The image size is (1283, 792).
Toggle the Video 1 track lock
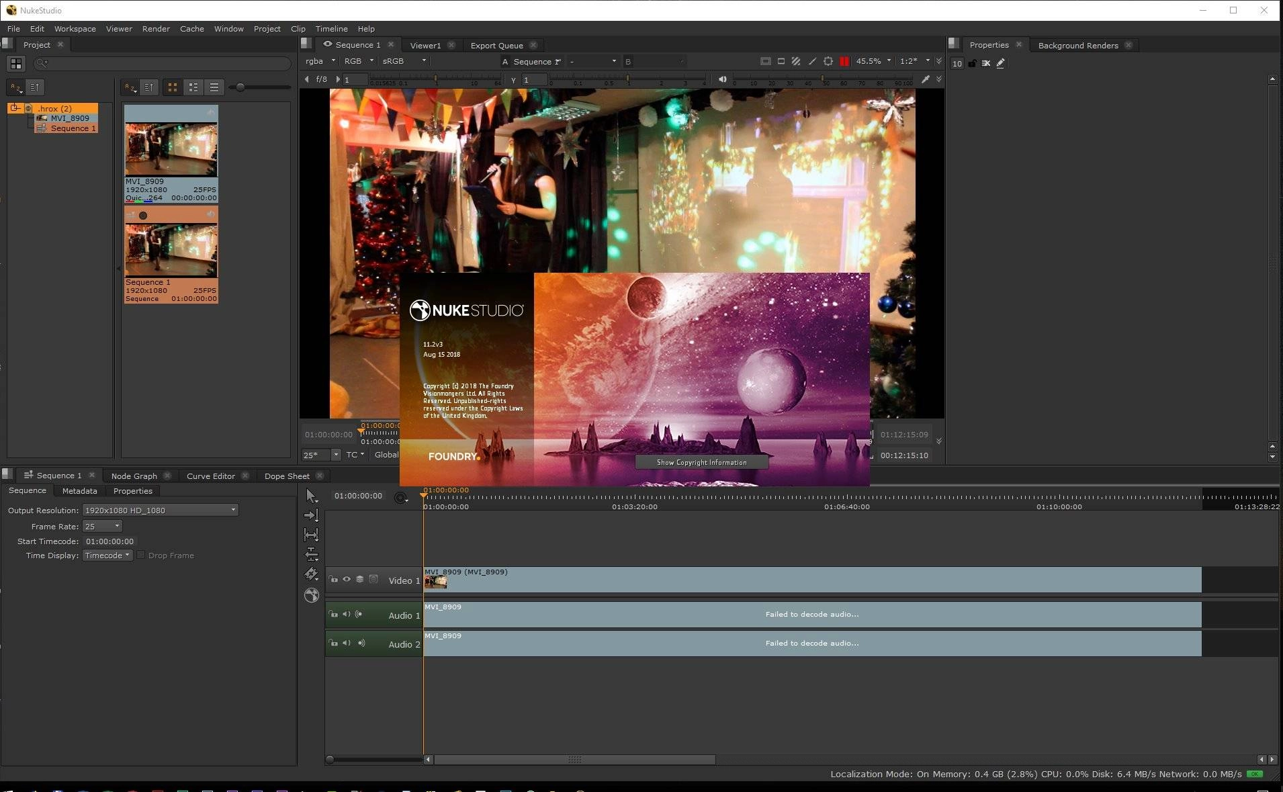coord(333,579)
